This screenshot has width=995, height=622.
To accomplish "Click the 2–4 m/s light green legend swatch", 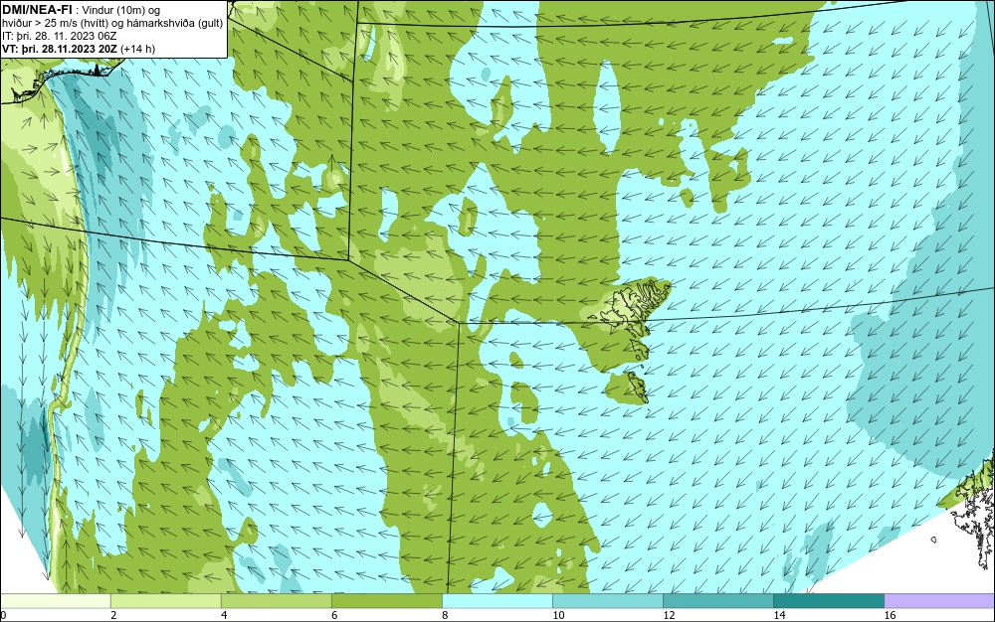I will tap(166, 601).
